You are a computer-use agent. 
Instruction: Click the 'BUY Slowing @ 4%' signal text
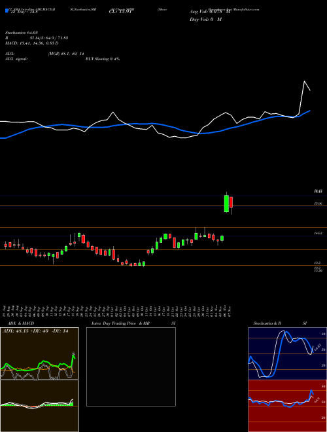point(103,59)
